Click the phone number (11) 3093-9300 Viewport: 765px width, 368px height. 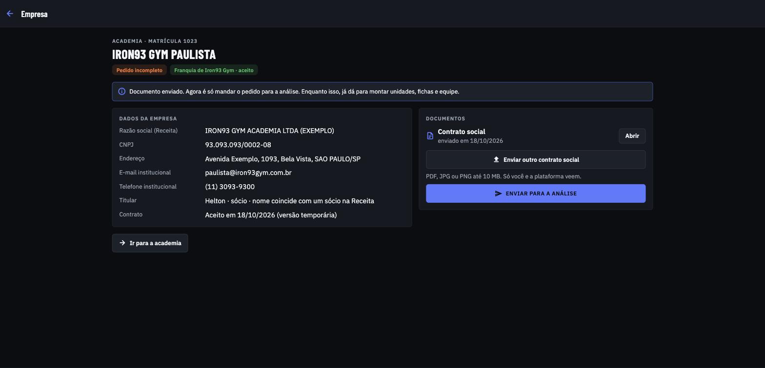coord(230,187)
